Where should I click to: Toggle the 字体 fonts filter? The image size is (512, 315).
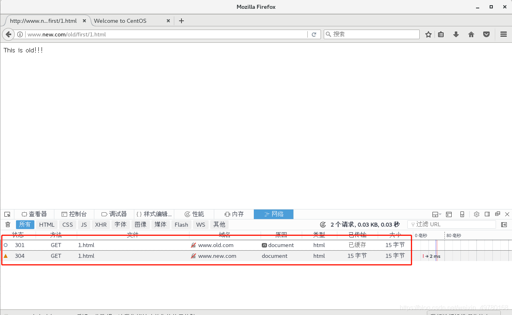[x=121, y=225]
